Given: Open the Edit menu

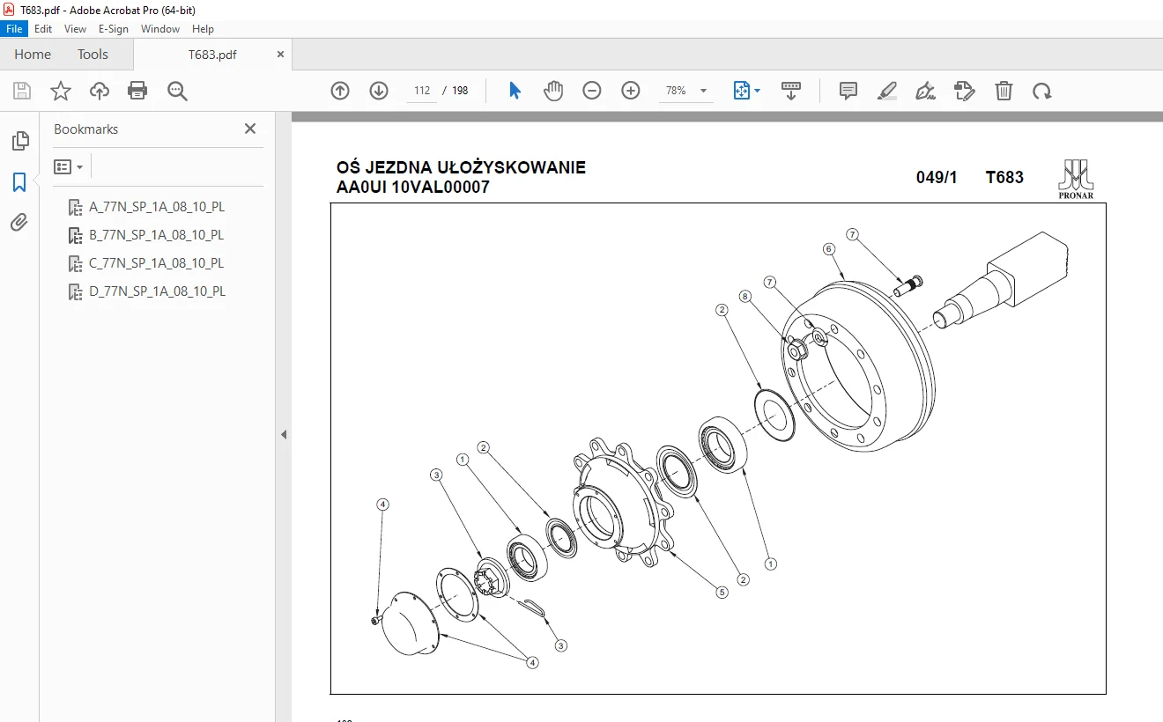Looking at the screenshot, I should [x=43, y=29].
